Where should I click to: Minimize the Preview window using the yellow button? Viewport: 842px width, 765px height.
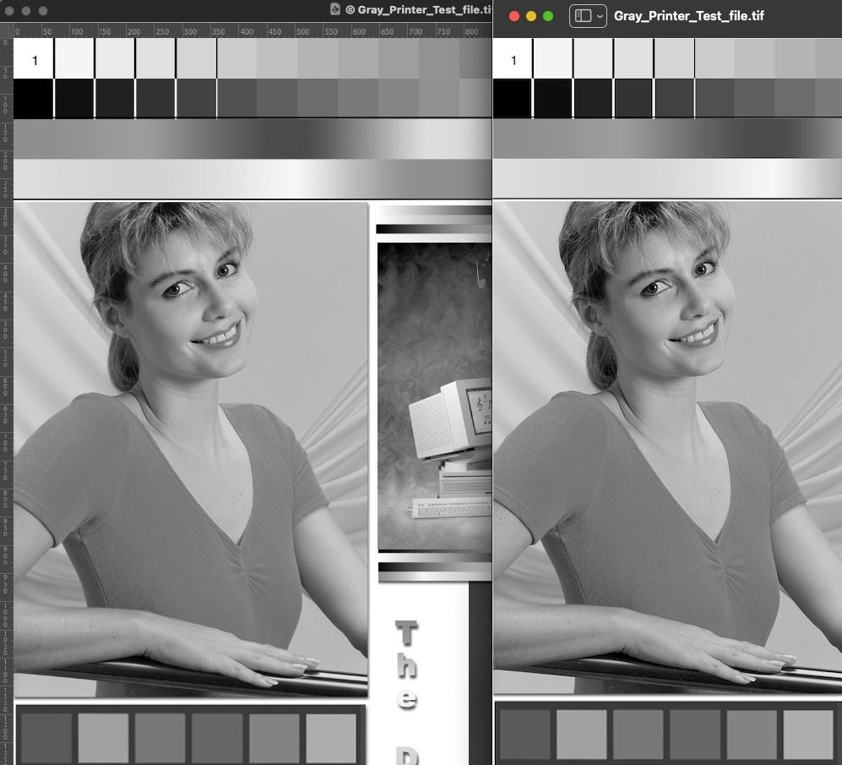(x=531, y=16)
